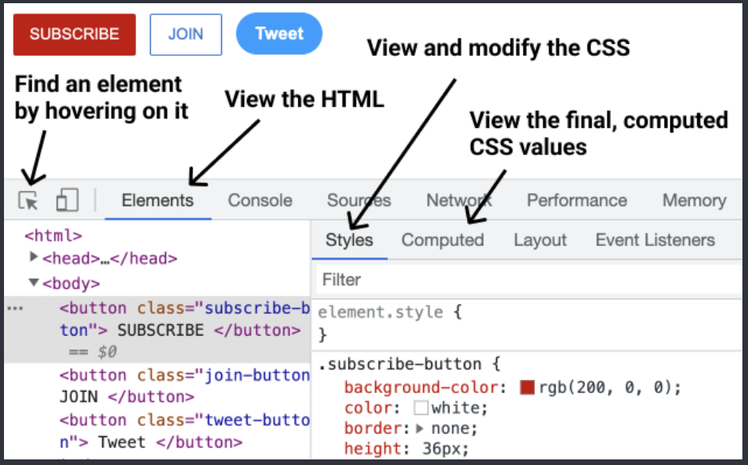Show the Event Listeners tab
Image resolution: width=748 pixels, height=465 pixels.
[655, 240]
